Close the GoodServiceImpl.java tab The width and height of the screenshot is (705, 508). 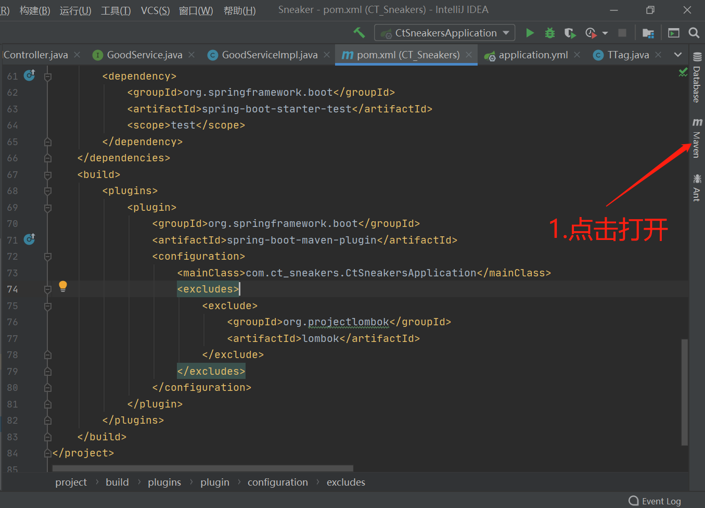(327, 55)
